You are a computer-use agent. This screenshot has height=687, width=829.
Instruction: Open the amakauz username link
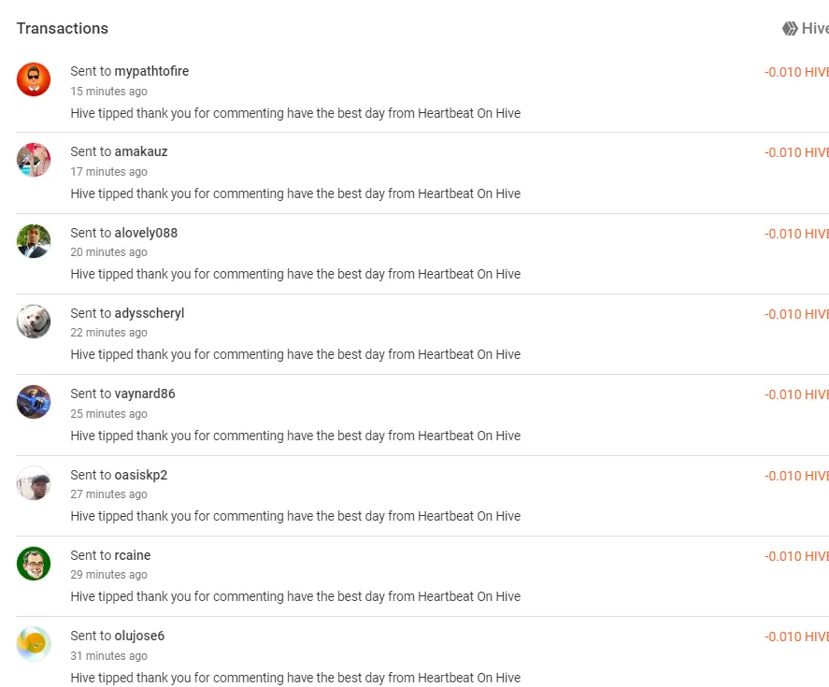(141, 151)
